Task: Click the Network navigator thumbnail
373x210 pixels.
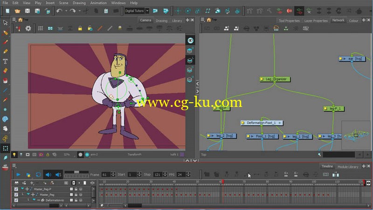Action: (x=356, y=135)
